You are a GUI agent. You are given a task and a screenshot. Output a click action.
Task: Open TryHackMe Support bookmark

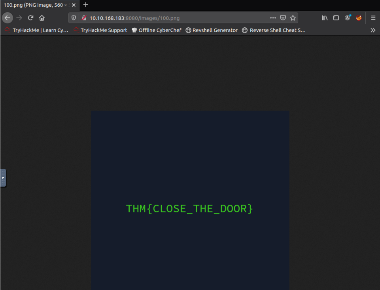coord(100,31)
